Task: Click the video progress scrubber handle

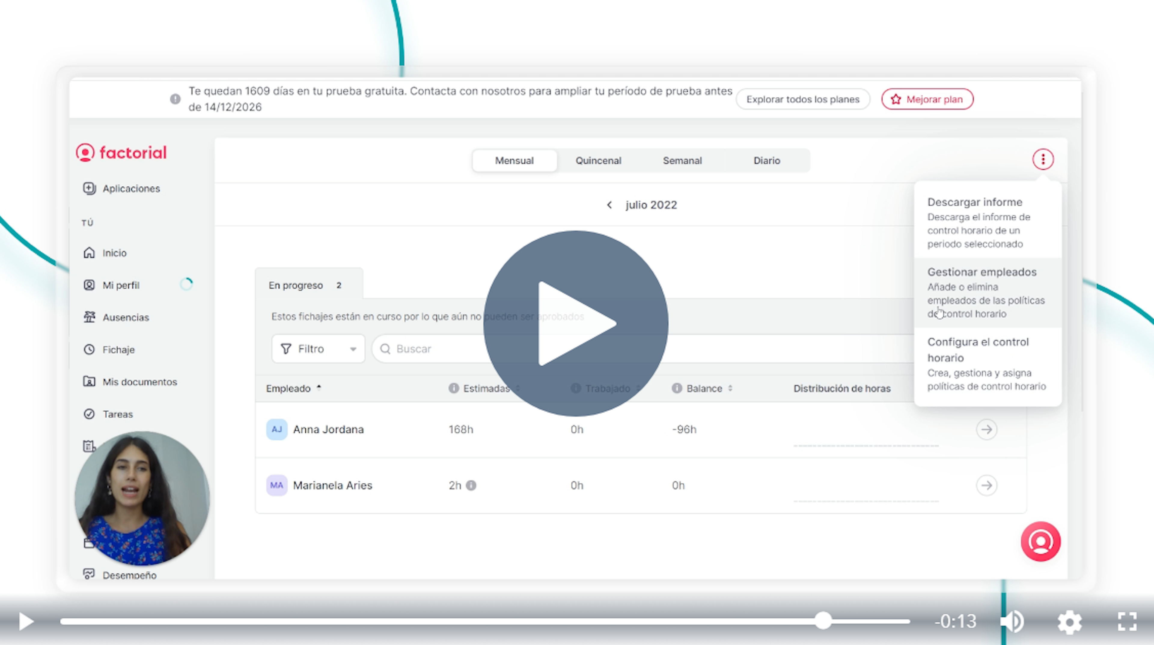Action: point(823,621)
